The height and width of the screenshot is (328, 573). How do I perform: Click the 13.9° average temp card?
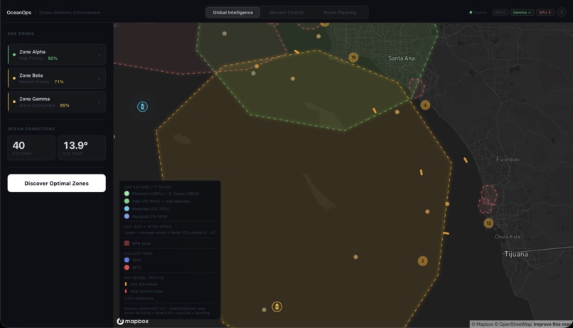tap(82, 148)
